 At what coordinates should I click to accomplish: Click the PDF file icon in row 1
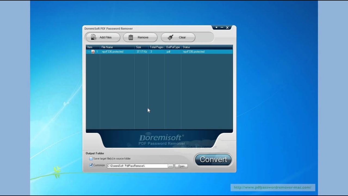93,52
